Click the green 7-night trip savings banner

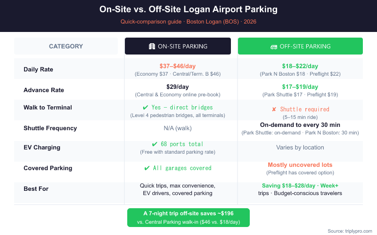188,218
